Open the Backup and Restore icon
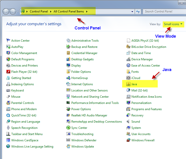The image size is (186, 159). pyautogui.click(x=68, y=47)
